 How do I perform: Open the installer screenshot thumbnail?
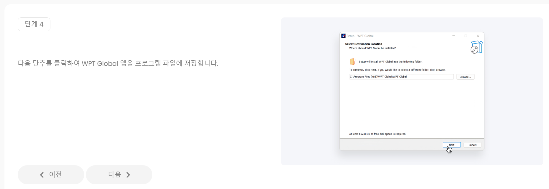point(412,91)
